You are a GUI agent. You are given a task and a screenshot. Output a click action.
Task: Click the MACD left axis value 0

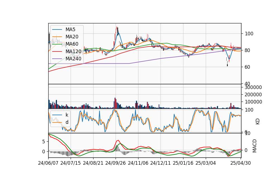point(44,152)
